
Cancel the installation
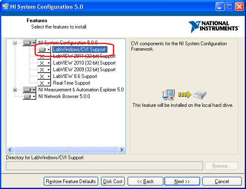(x=222, y=181)
